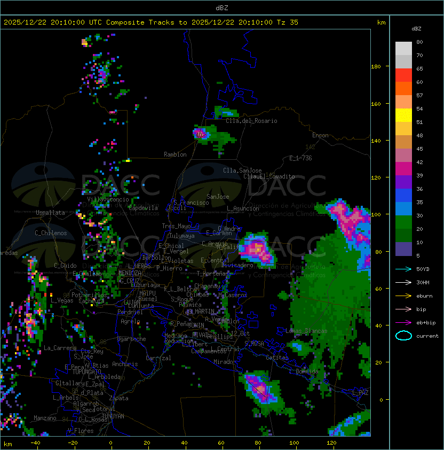Click the 'Ramblon' map label
This screenshot has height=450, width=444.
pyautogui.click(x=175, y=154)
